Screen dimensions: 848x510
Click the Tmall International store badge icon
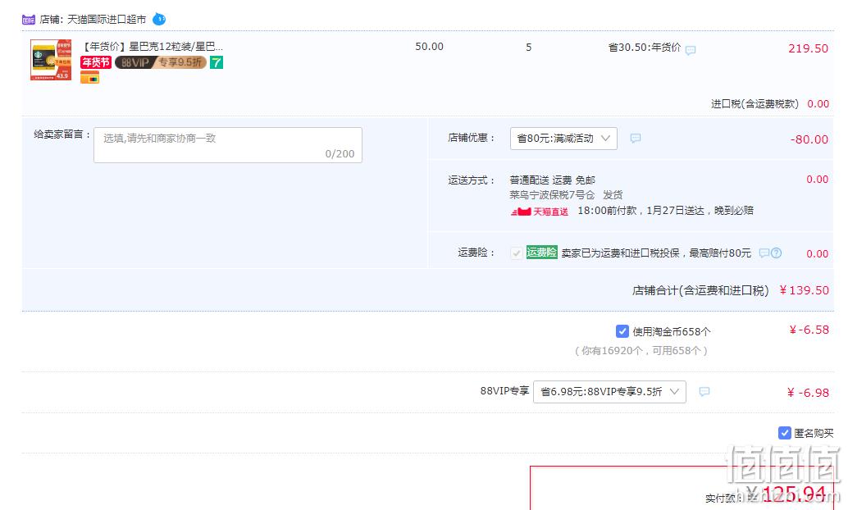(28, 20)
